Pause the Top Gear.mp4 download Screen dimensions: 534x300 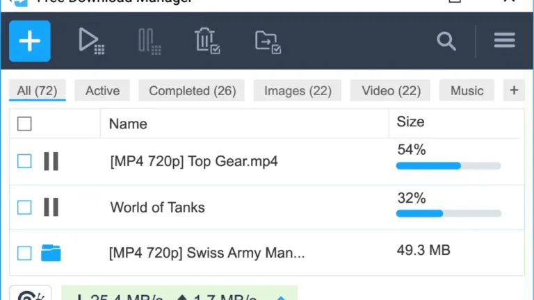51,161
